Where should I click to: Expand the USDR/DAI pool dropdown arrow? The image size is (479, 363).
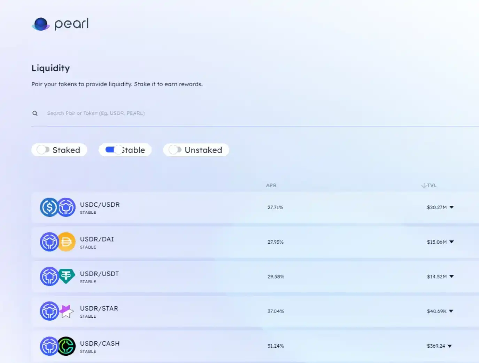coord(451,242)
